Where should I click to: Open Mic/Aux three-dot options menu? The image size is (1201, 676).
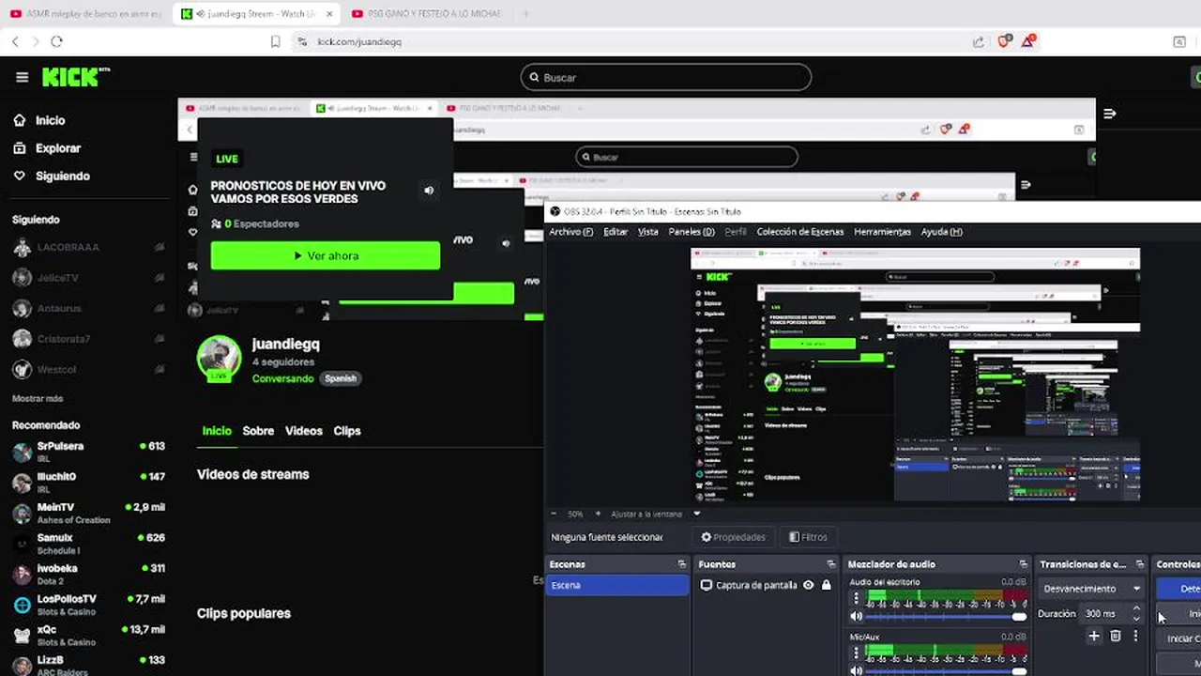[856, 652]
